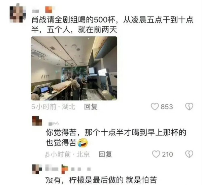Viewport: 202px width, 185px height.
Task: Like the Beijing reply with 210 likes
Action: [156, 154]
